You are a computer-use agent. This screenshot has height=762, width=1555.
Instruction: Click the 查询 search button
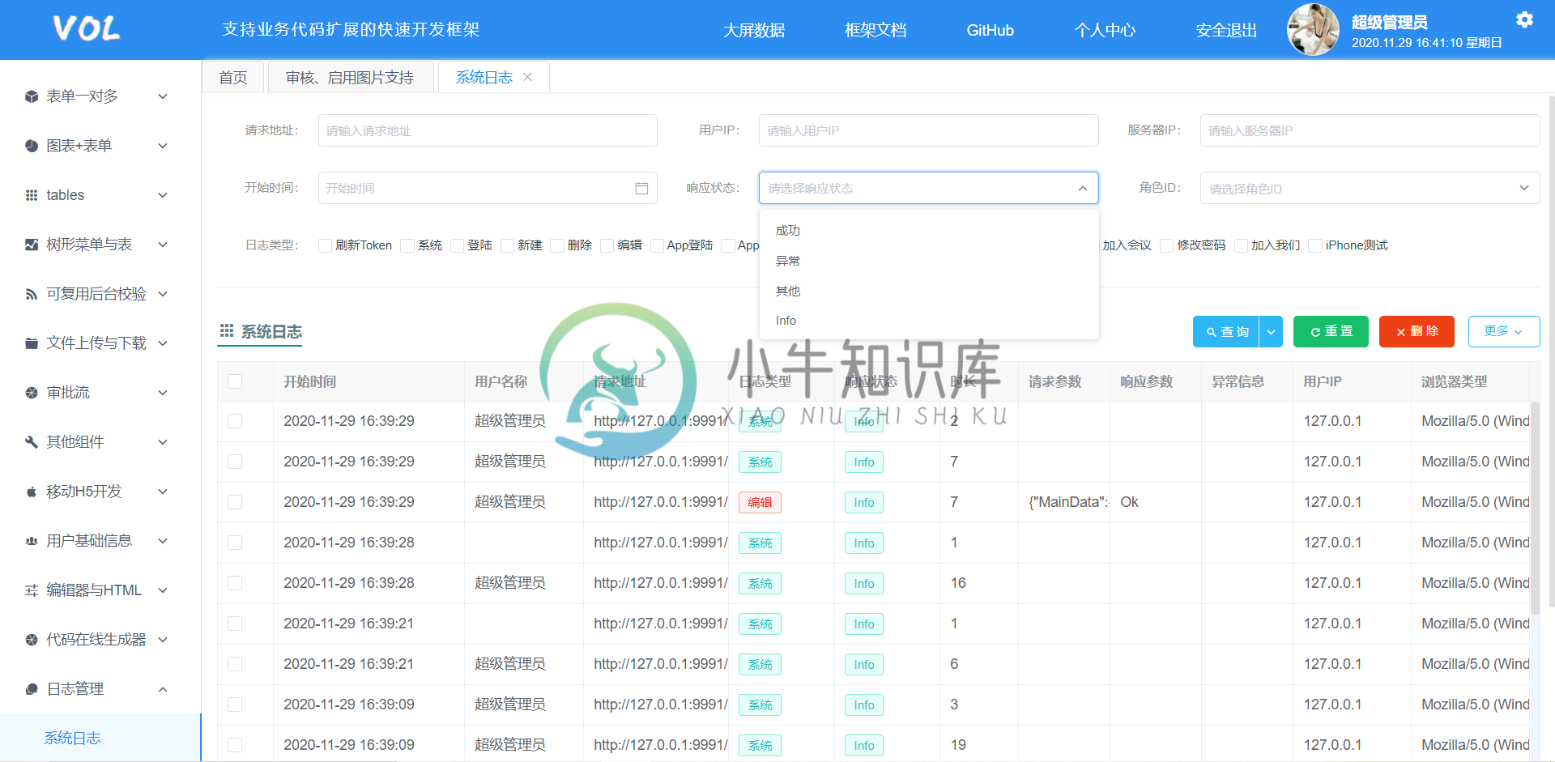[x=1226, y=331]
